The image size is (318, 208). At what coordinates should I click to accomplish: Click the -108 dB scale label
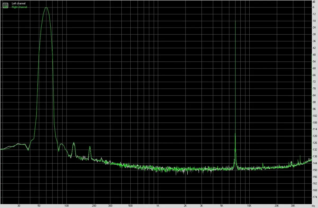click(x=315, y=123)
